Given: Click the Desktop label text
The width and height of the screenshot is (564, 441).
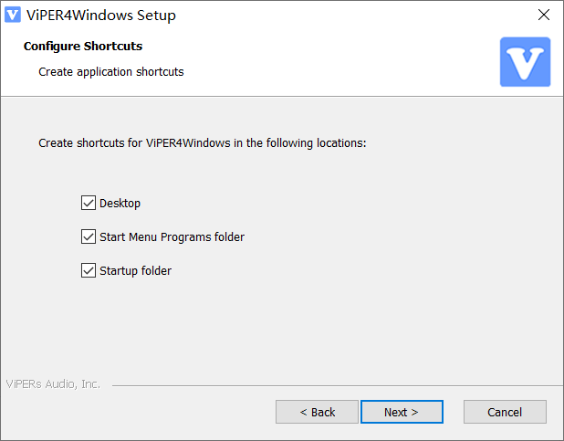Looking at the screenshot, I should pyautogui.click(x=120, y=204).
